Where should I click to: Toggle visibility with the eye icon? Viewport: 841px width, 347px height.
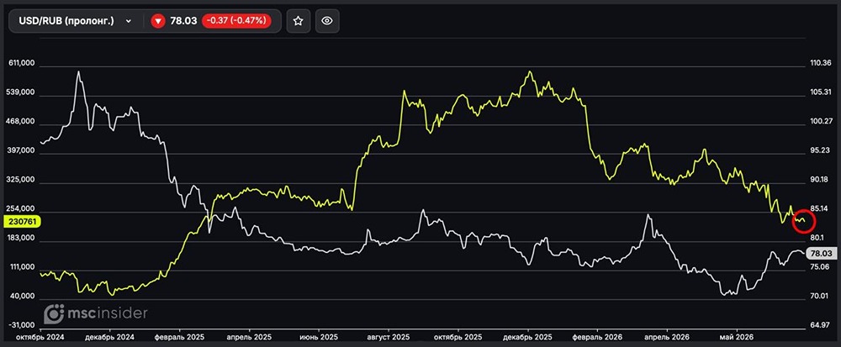tap(327, 21)
